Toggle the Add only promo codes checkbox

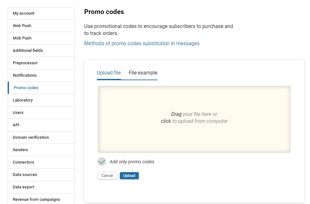click(102, 162)
